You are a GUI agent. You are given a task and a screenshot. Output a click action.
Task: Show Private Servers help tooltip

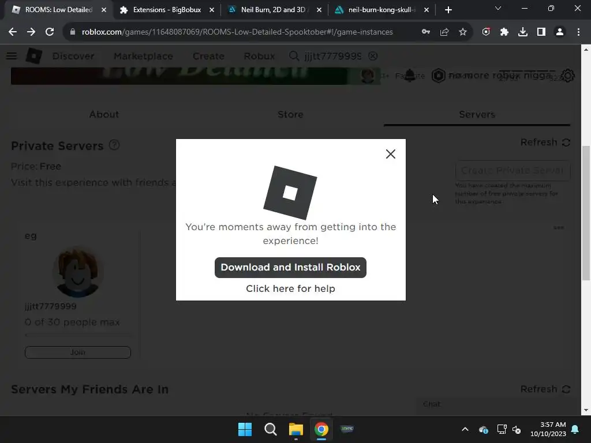(114, 145)
